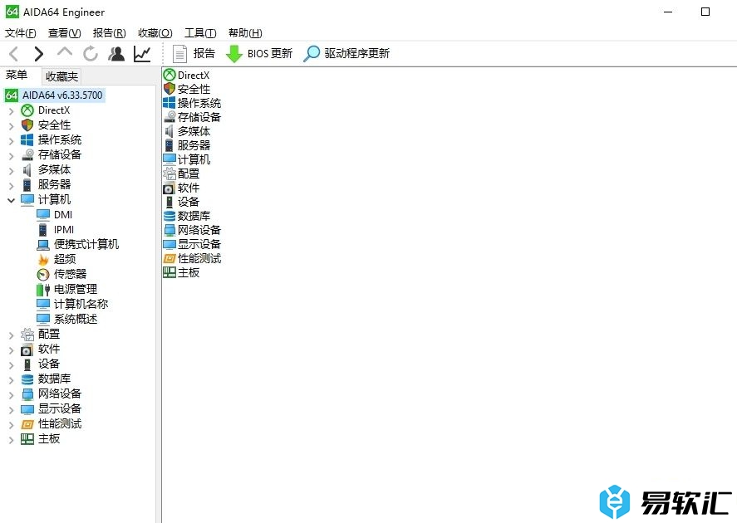Open the 收藏(O) menu
The width and height of the screenshot is (737, 523).
(x=155, y=33)
